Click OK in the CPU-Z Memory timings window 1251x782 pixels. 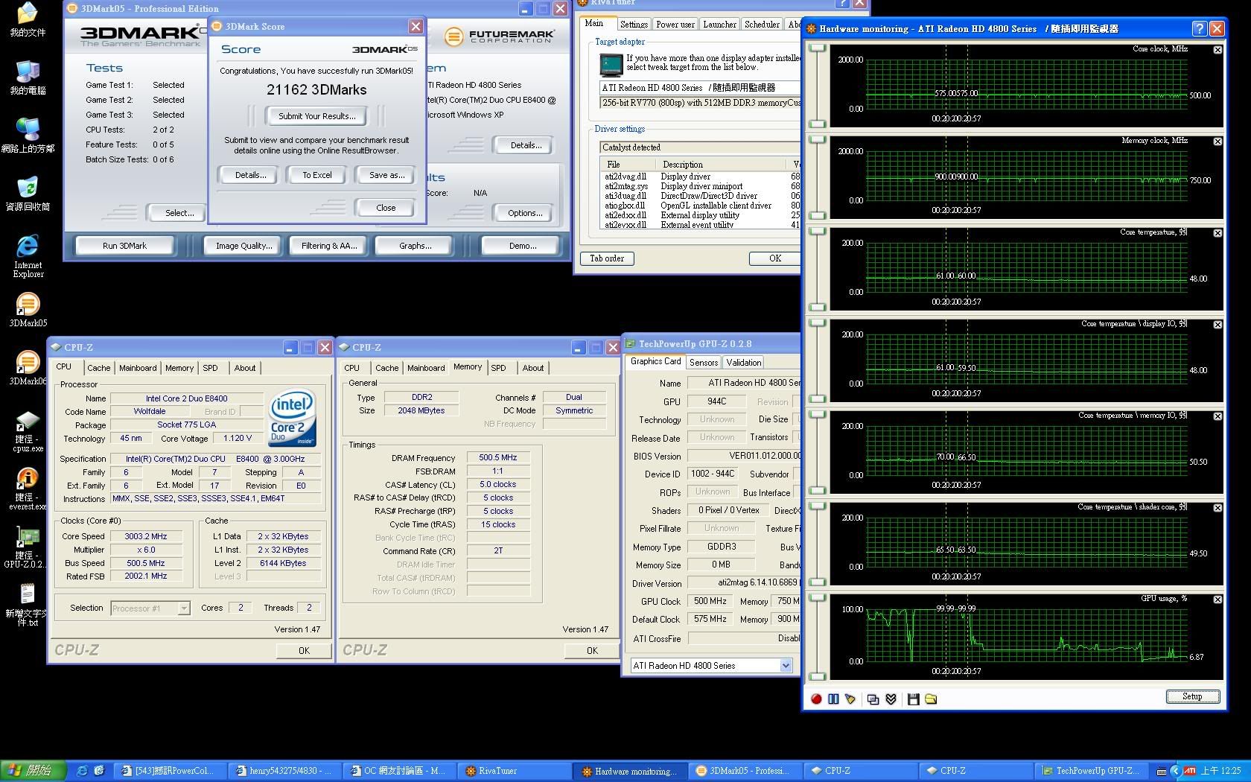[x=592, y=650]
